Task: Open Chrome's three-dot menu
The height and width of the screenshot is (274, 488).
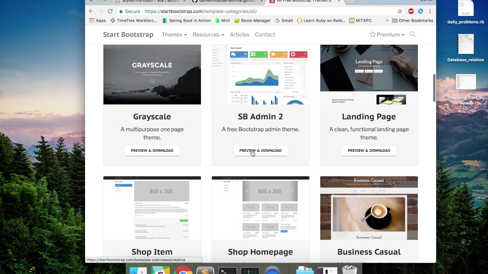Action: (x=430, y=11)
